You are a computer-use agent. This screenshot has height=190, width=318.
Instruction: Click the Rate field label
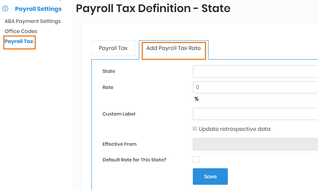point(108,87)
